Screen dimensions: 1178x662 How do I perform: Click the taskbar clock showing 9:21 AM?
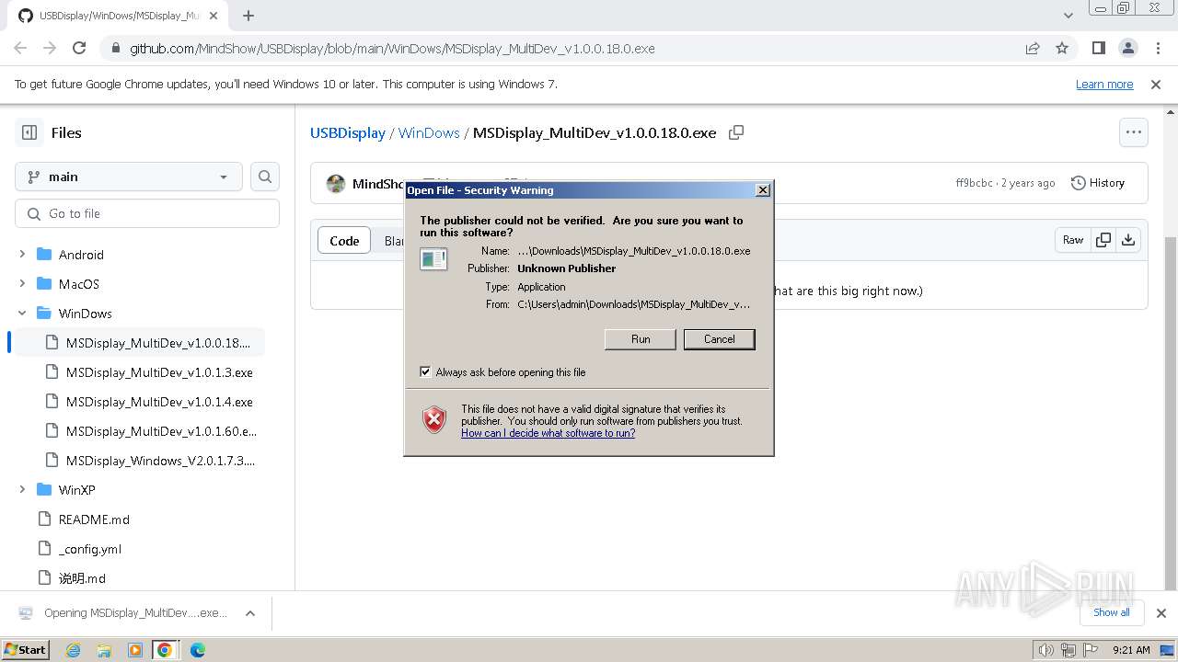pyautogui.click(x=1131, y=650)
